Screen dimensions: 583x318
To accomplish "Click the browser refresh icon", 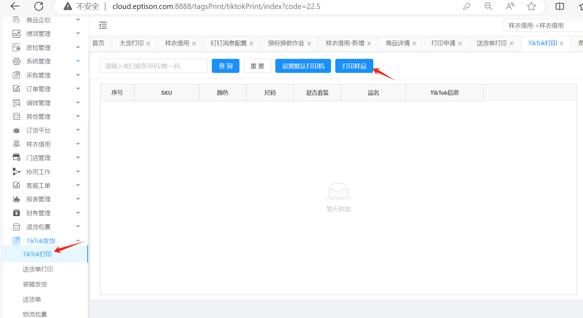I will pos(39,6).
